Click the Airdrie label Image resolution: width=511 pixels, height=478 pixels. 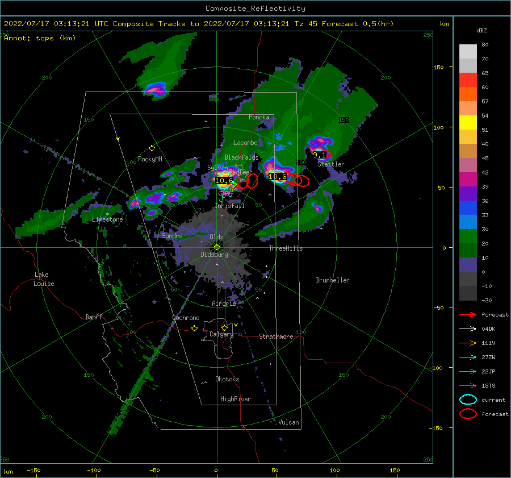tap(224, 304)
